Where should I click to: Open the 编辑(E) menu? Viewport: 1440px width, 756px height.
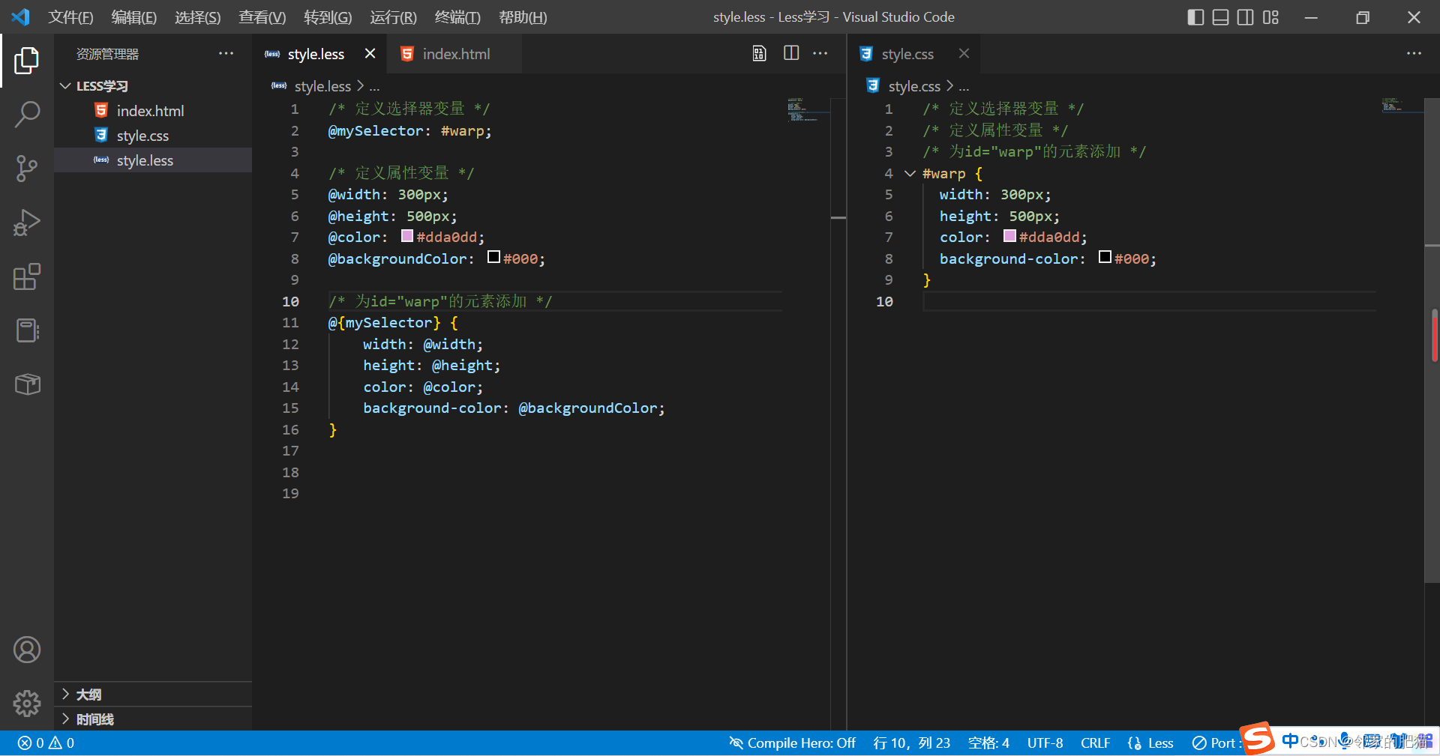coord(134,17)
